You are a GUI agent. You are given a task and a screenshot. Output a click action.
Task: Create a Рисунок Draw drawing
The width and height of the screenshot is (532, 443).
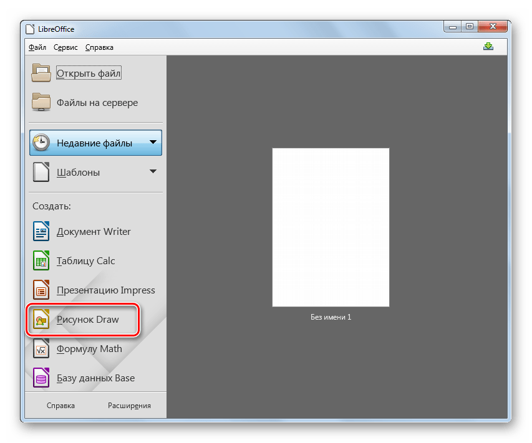(x=88, y=320)
